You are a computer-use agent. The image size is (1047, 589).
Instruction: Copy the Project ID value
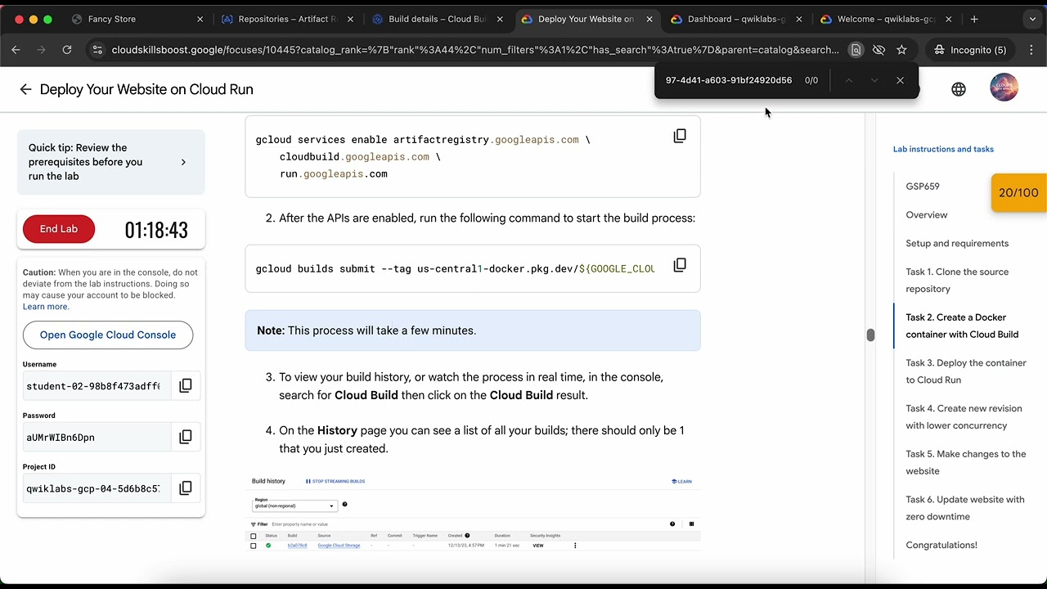[186, 488]
